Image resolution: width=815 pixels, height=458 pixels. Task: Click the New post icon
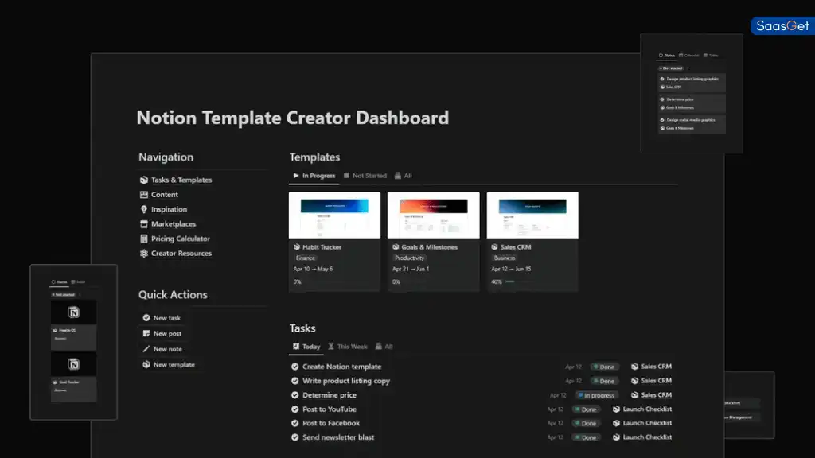pyautogui.click(x=146, y=333)
